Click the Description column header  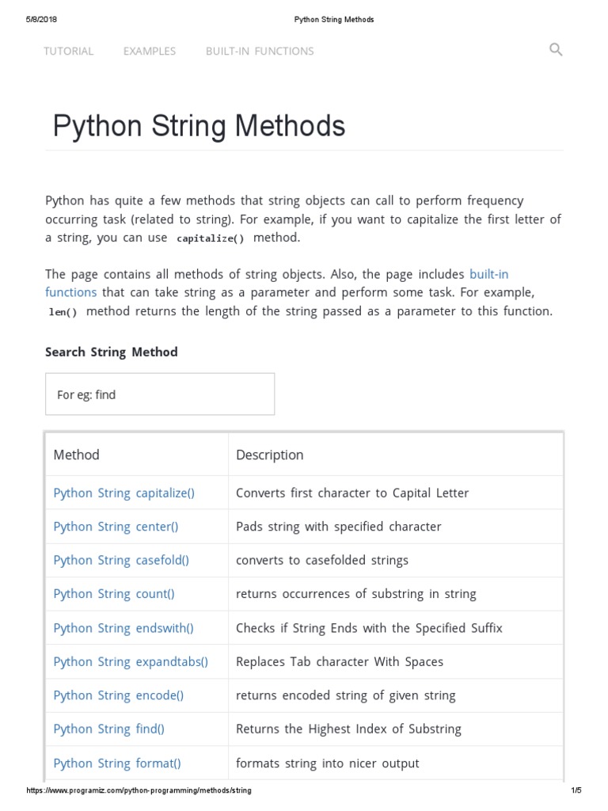tap(269, 455)
